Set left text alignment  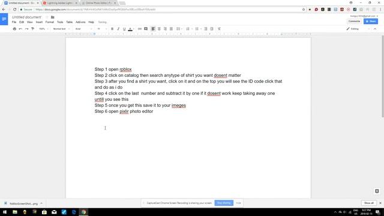pyautogui.click(x=153, y=29)
